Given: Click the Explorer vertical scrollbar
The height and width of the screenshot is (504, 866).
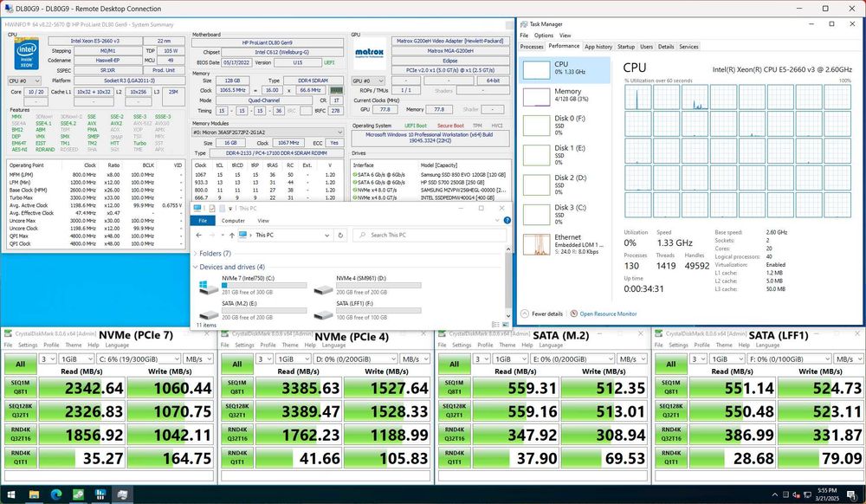Looking at the screenshot, I should 507,282.
